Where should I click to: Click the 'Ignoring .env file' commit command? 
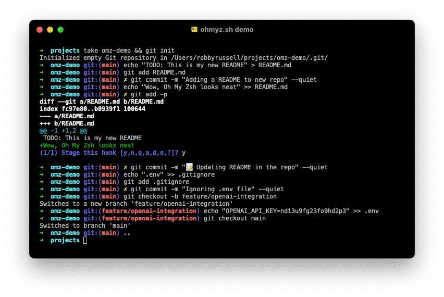[x=207, y=189]
